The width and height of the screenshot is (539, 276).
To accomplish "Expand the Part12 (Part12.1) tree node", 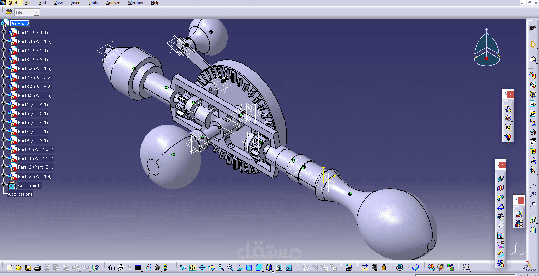I will coord(4,167).
